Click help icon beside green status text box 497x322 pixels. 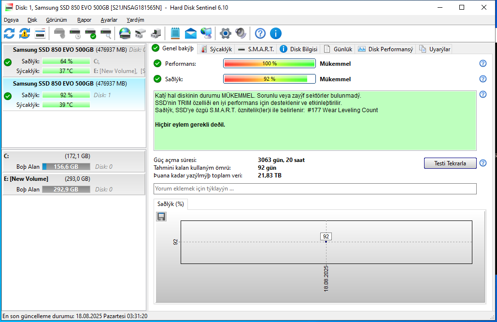(483, 94)
